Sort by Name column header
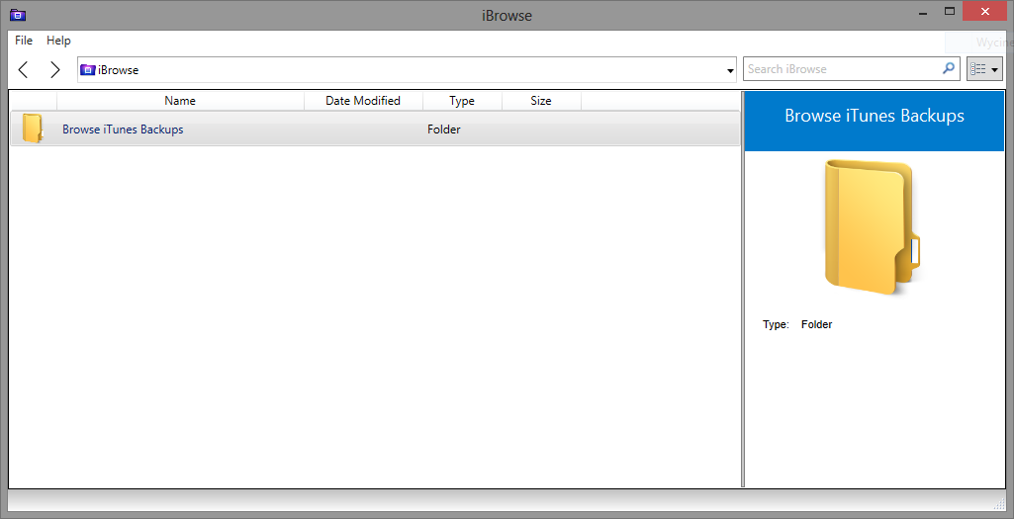Viewport: 1014px width, 519px height. pyautogui.click(x=180, y=101)
